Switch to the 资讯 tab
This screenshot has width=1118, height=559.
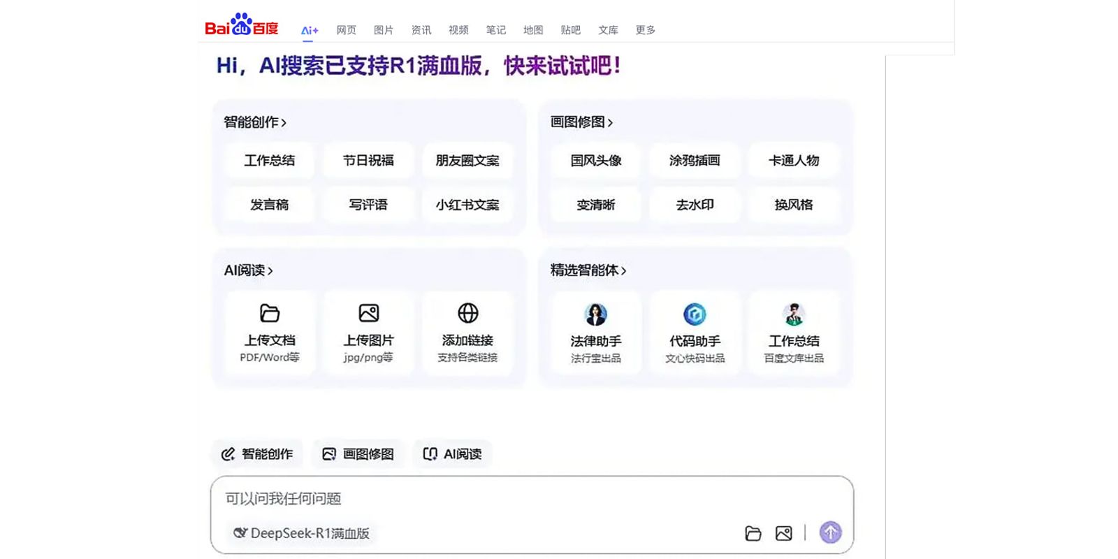point(421,30)
